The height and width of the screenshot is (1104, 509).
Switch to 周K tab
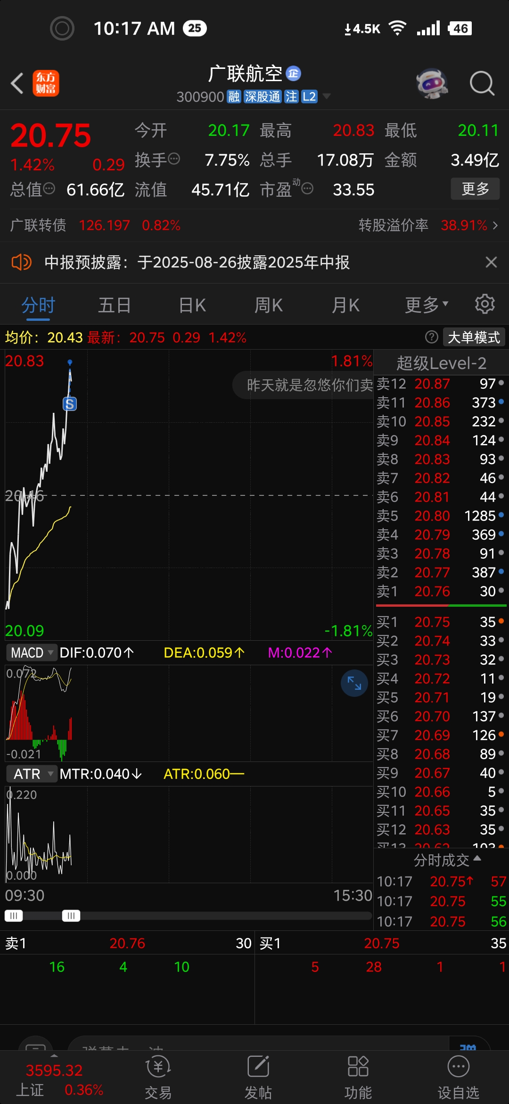(269, 305)
